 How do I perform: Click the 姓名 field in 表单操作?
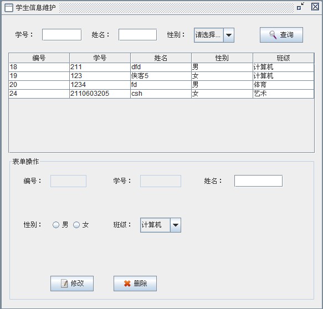pyautogui.click(x=258, y=181)
